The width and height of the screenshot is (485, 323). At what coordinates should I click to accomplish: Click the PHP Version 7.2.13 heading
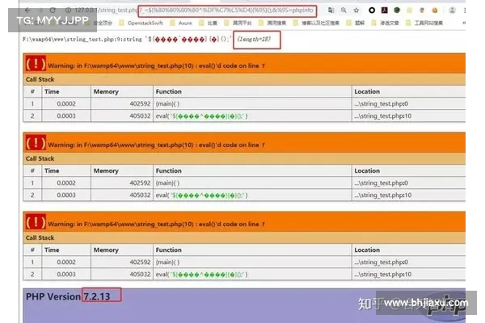tap(68, 296)
